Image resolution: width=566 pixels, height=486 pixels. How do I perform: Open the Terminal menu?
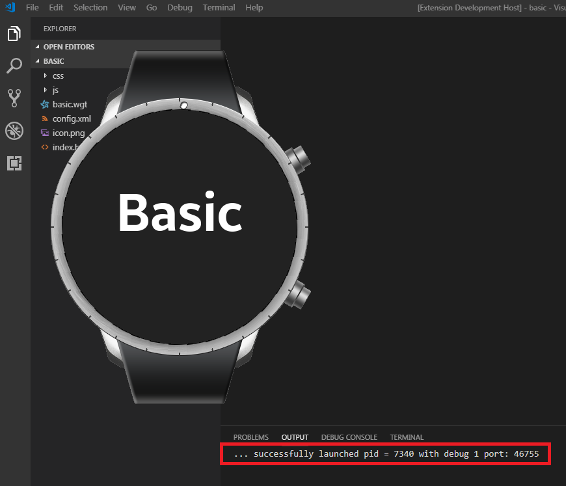219,7
